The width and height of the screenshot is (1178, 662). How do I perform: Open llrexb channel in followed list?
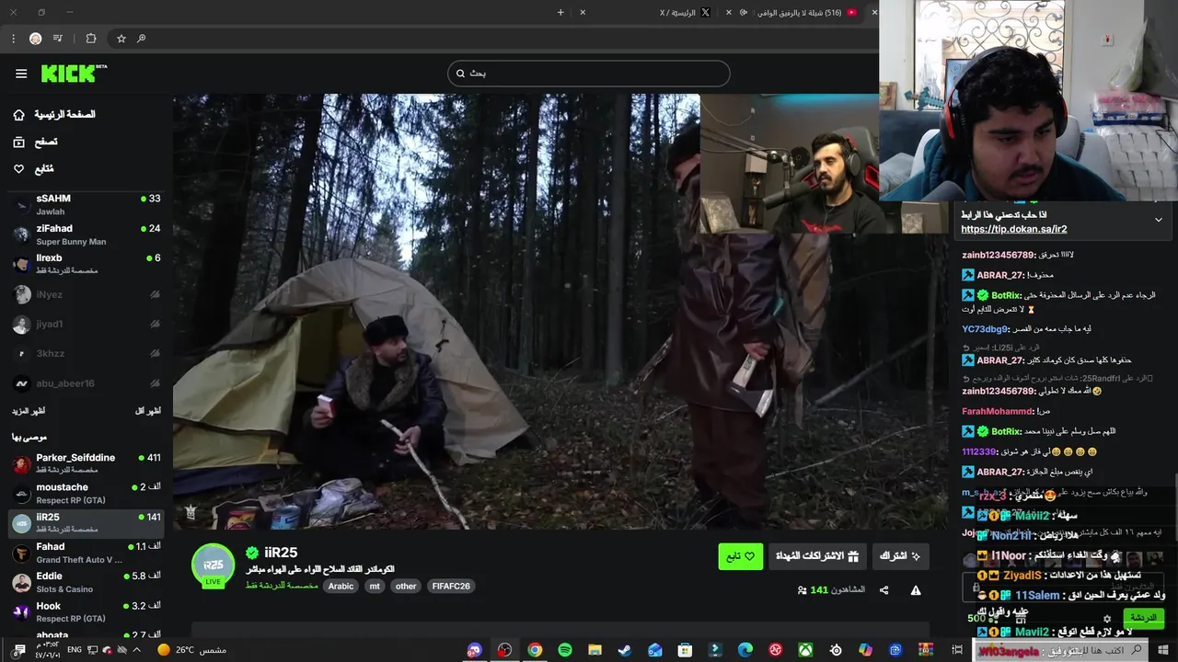coord(87,264)
